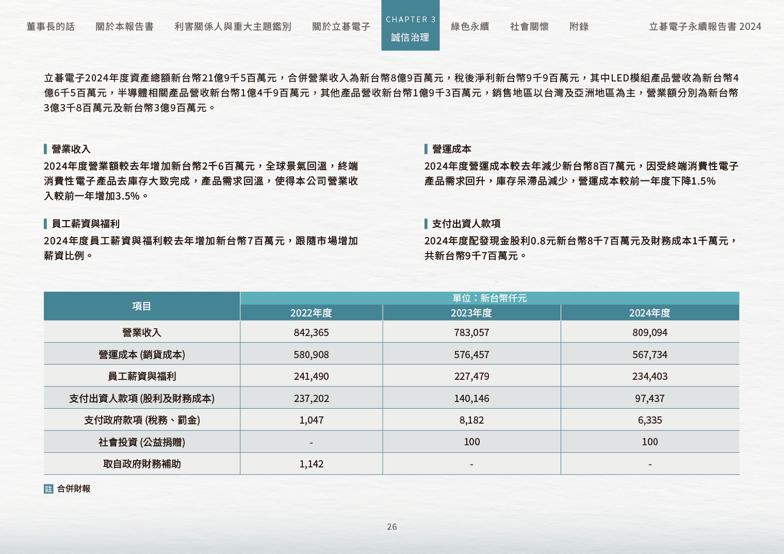Open the 董事長的話 navigation tab
This screenshot has height=554, width=784.
pos(51,26)
